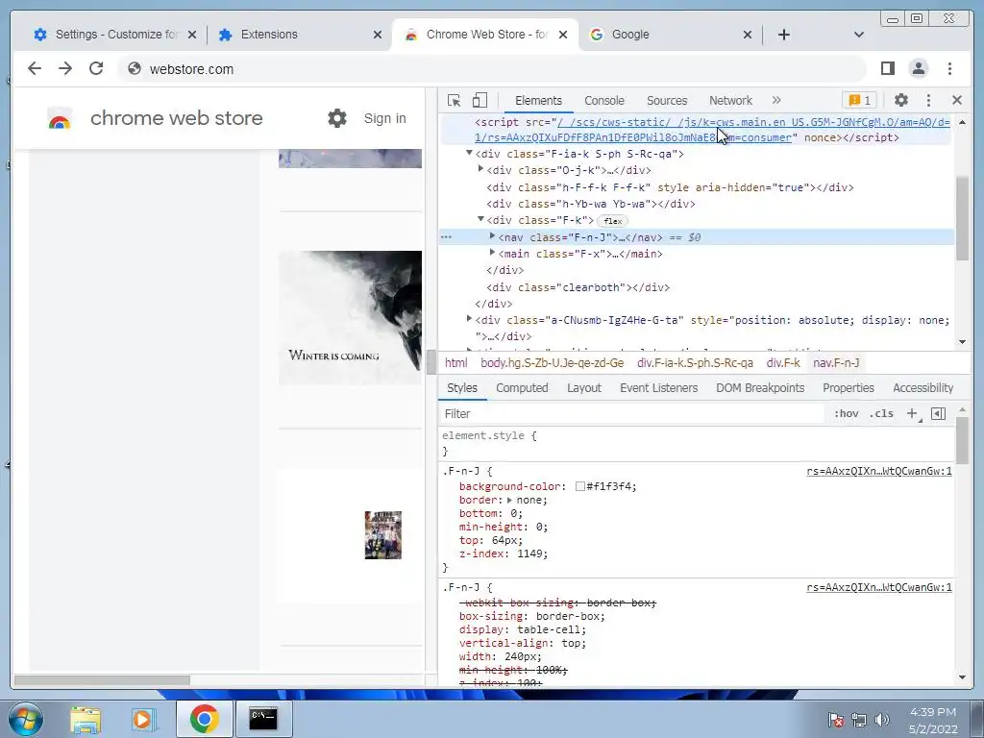Click the styles Filter input field
Viewport: 984px width, 738px height.
click(x=630, y=413)
